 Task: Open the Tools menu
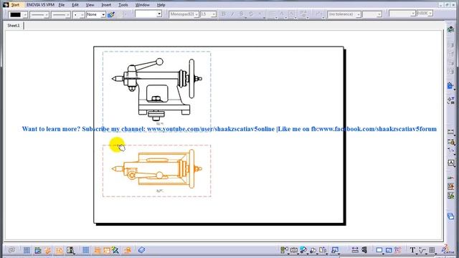coord(123,5)
